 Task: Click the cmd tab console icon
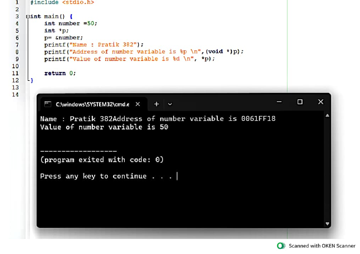click(x=47, y=104)
